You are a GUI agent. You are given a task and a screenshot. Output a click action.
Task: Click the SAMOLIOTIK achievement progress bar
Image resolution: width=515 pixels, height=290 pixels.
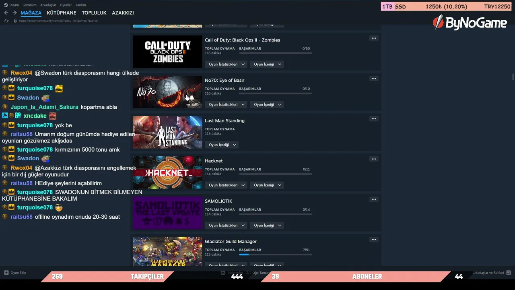[276, 214]
